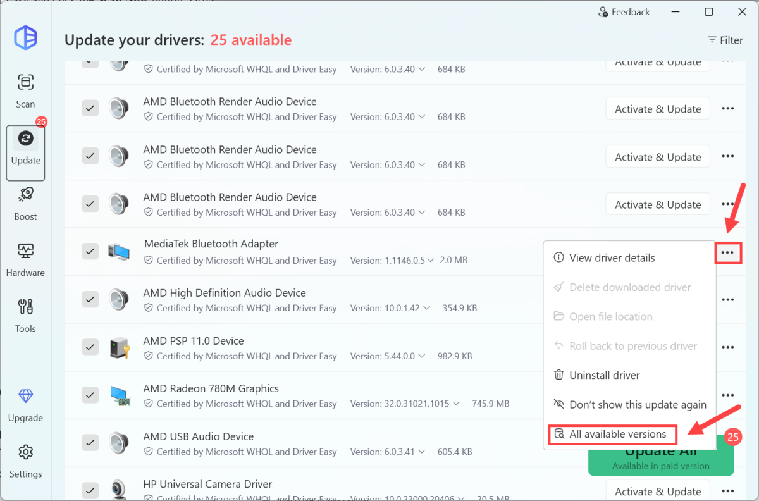Screen dimensions: 759x501
Task: Click Activate & Update for HP Universal Camera
Action: point(658,491)
